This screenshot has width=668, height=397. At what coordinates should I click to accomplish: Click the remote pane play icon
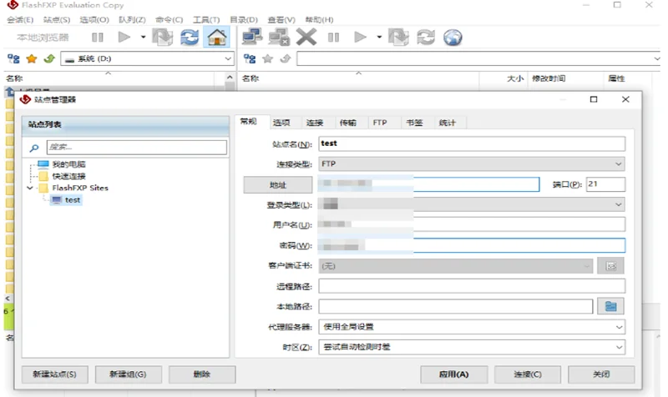[x=361, y=38]
